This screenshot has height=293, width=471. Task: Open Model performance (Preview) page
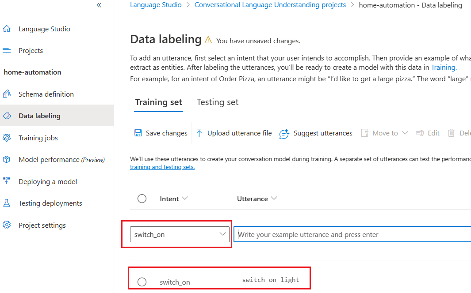coord(61,160)
